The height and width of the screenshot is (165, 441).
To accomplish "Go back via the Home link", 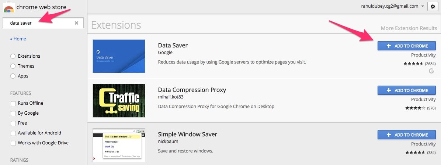I will [18, 39].
